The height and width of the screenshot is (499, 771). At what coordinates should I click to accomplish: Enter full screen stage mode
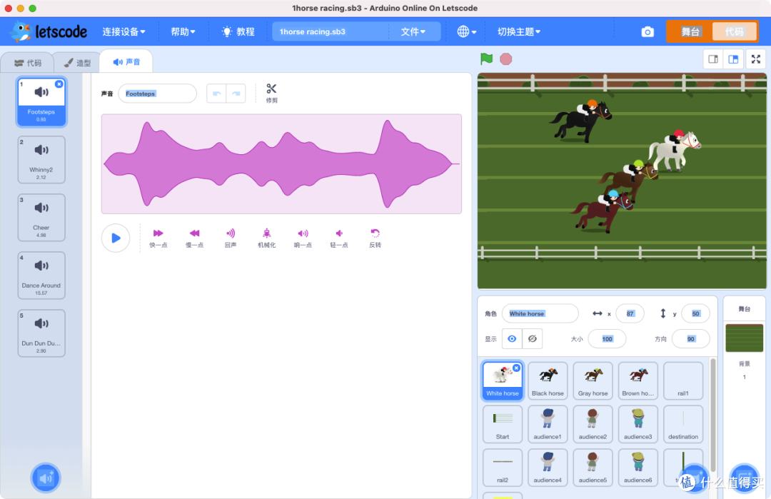click(756, 59)
